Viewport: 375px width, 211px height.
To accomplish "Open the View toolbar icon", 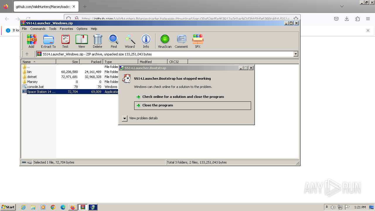I will coord(81,41).
